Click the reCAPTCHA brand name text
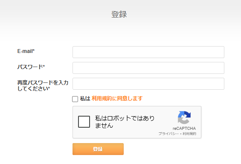Viewport: 241px width, 164px height. [184, 128]
